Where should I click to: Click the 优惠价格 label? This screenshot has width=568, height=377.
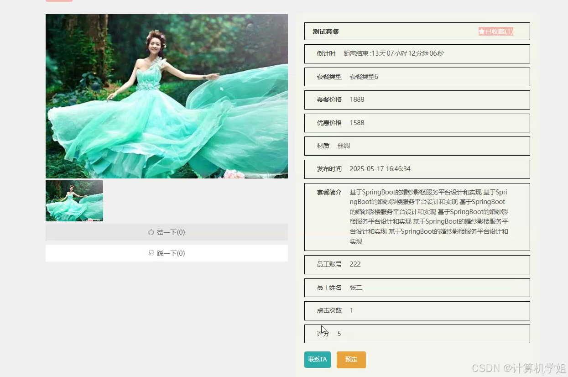coord(329,123)
